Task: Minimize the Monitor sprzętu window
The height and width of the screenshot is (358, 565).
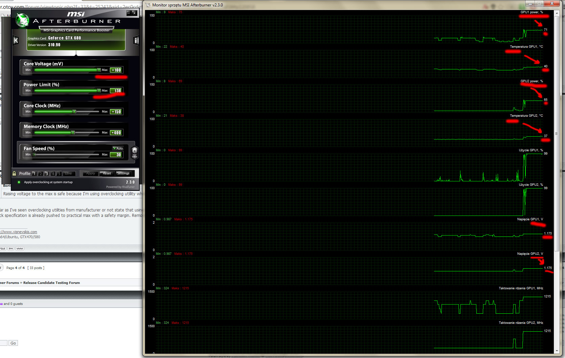Action: pos(530,3)
